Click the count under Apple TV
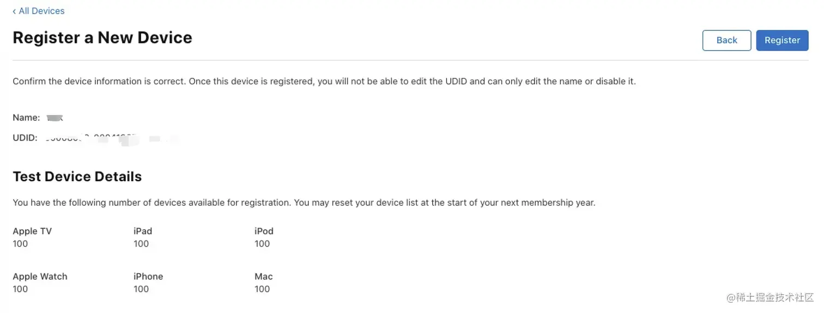This screenshot has height=313, width=824. pyautogui.click(x=20, y=244)
